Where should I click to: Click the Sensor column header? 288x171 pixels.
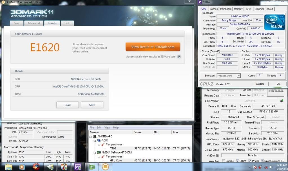(x=111, y=132)
